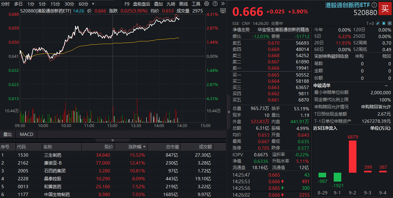This screenshot has width=393, height=198.
Task: Open 画线 drawing tools
Action: coord(183,4)
